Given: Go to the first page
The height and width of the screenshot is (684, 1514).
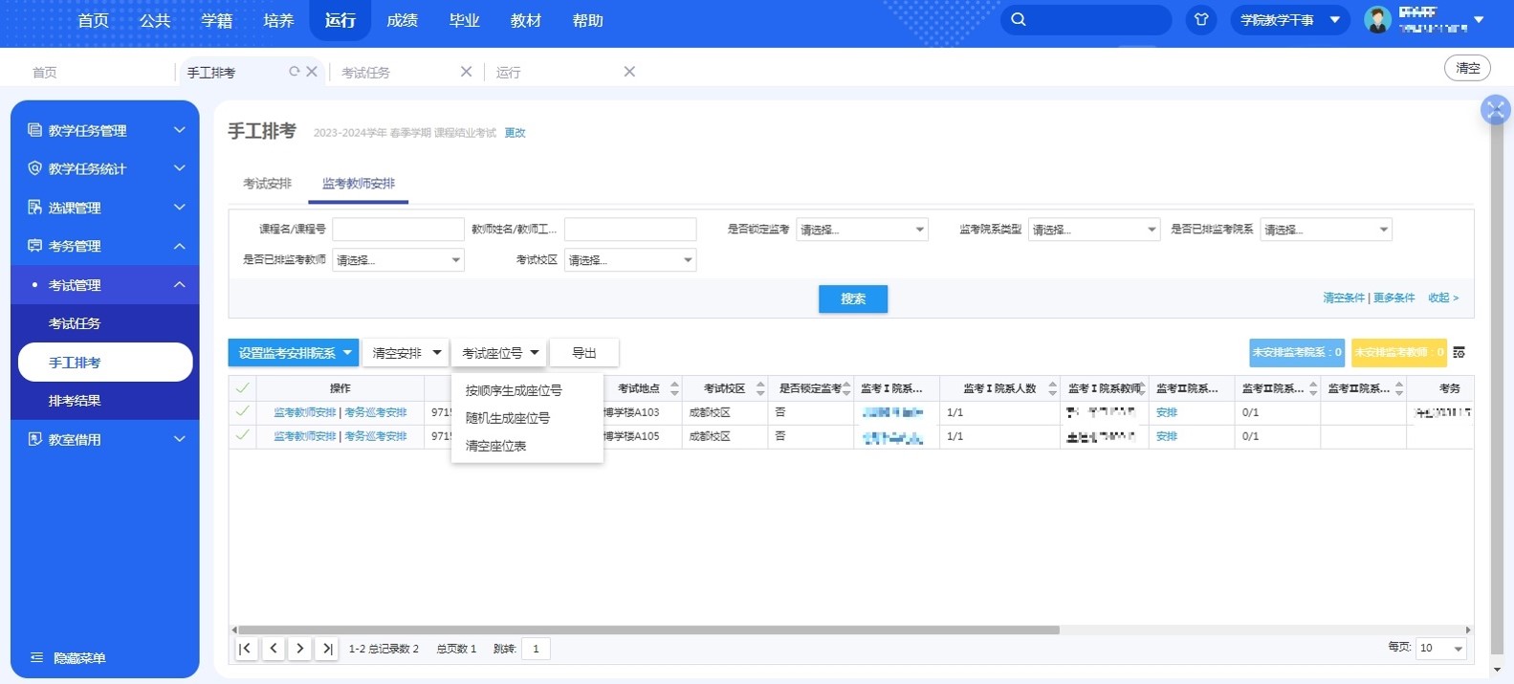Looking at the screenshot, I should pyautogui.click(x=246, y=649).
